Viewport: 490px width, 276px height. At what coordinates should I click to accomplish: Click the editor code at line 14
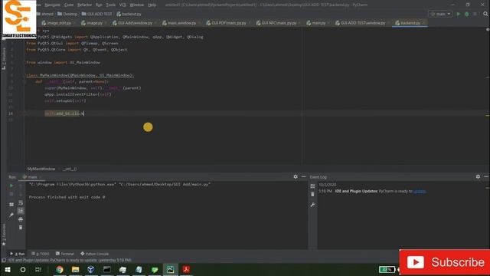(64, 113)
